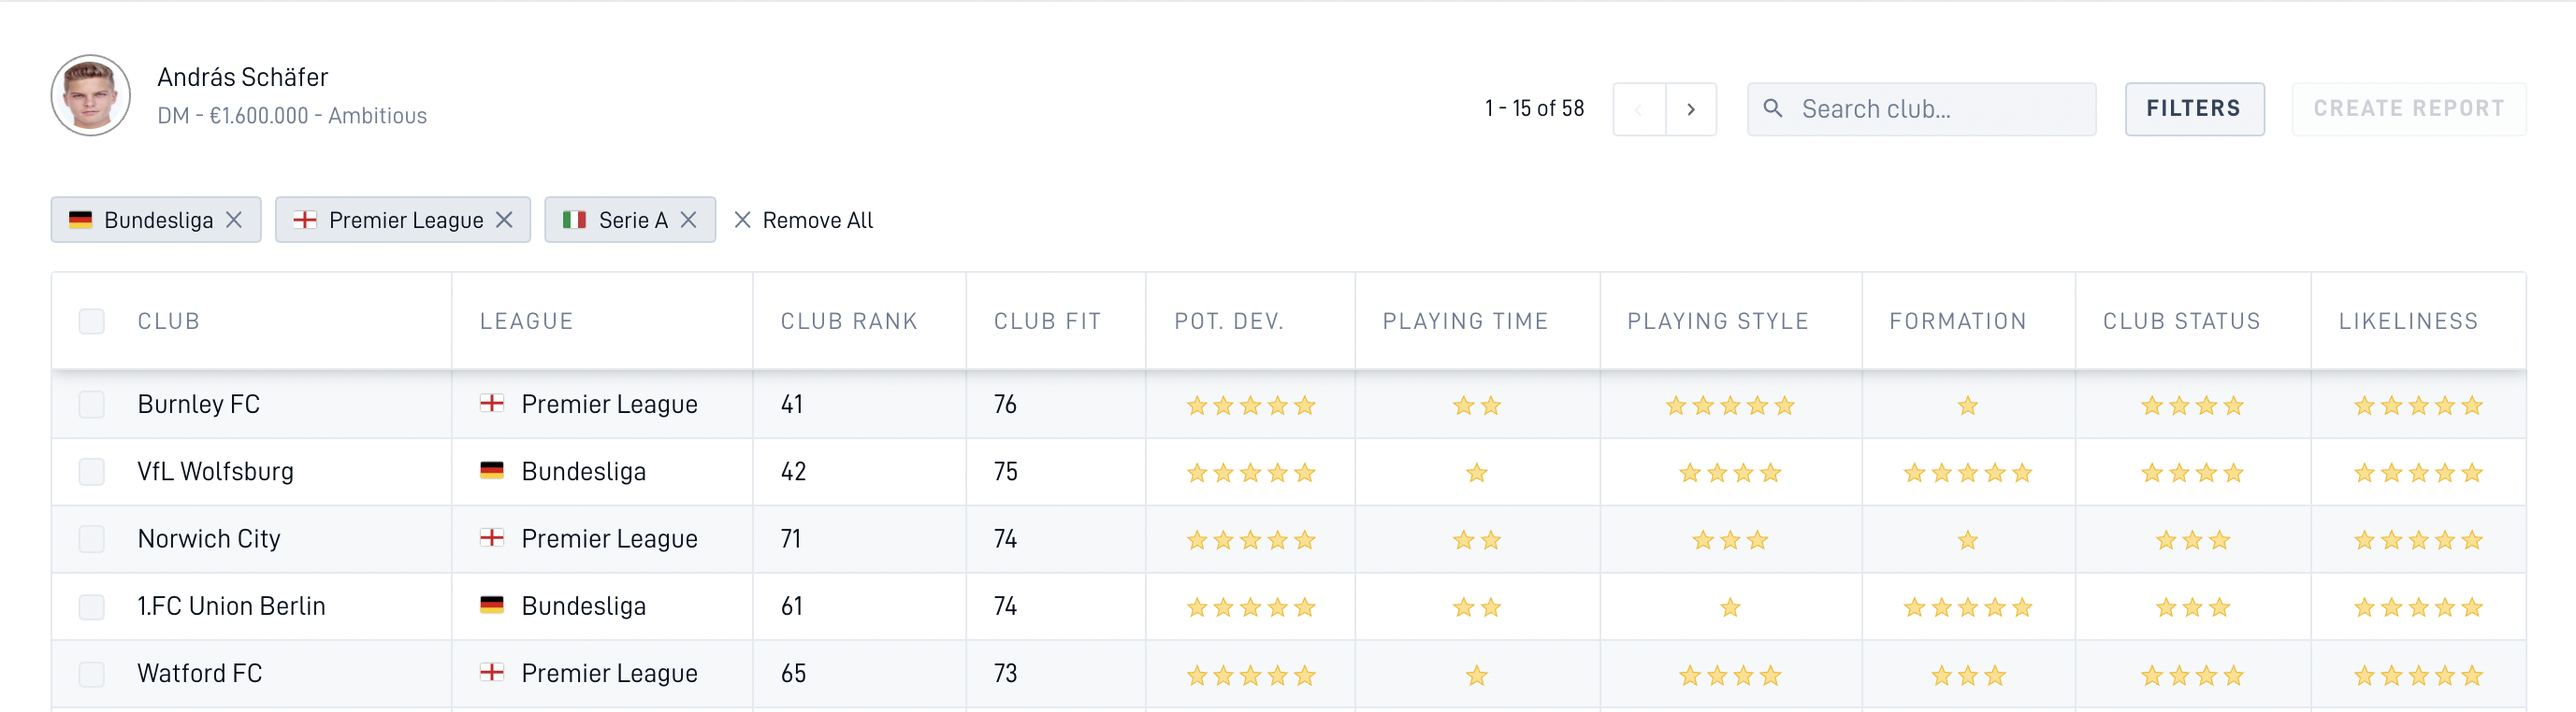This screenshot has width=2576, height=712.
Task: Tick the Norwich City checkbox
Action: point(92,539)
